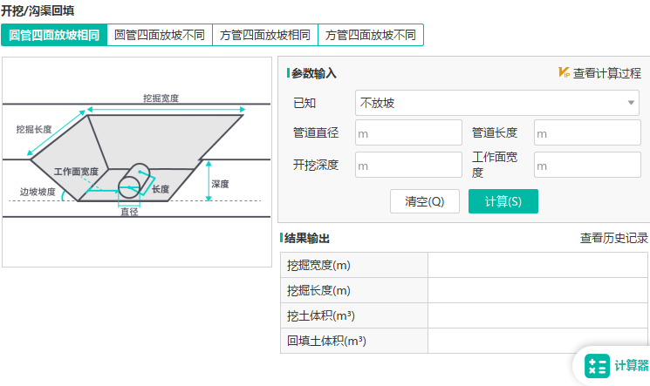Select the 挖掘宽度(m) result cell
This screenshot has height=386, width=650.
click(537, 265)
